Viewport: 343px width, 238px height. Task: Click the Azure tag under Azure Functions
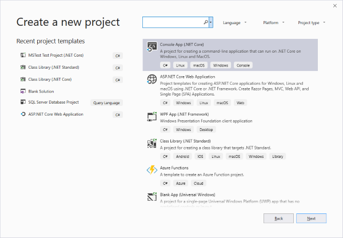coord(181,183)
